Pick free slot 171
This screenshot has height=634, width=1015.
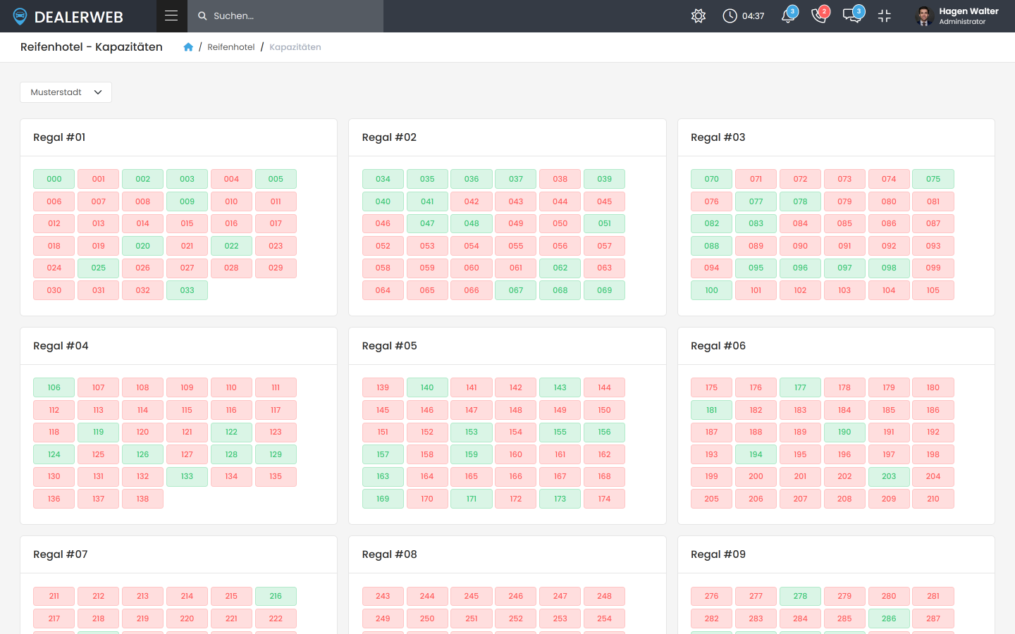[472, 499]
